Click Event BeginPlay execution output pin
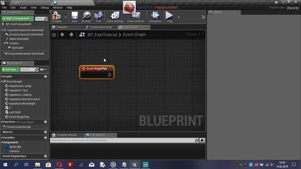The width and height of the screenshot is (301, 169). point(110,75)
